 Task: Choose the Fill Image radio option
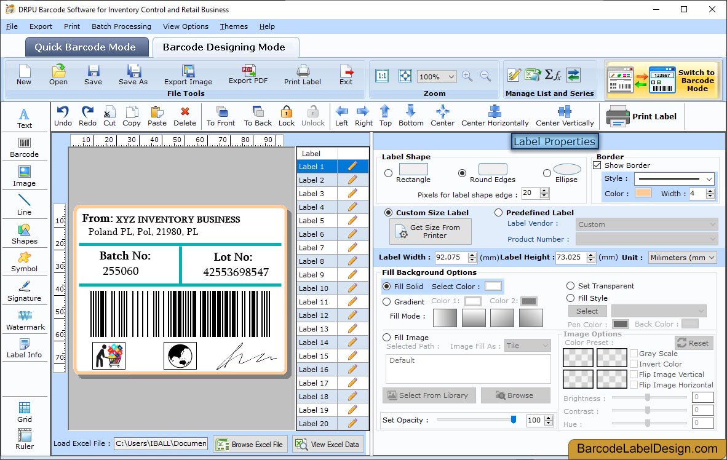pyautogui.click(x=387, y=337)
